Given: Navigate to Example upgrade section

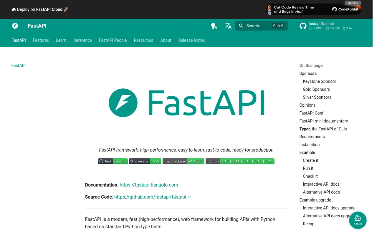Looking at the screenshot, I should [315, 200].
